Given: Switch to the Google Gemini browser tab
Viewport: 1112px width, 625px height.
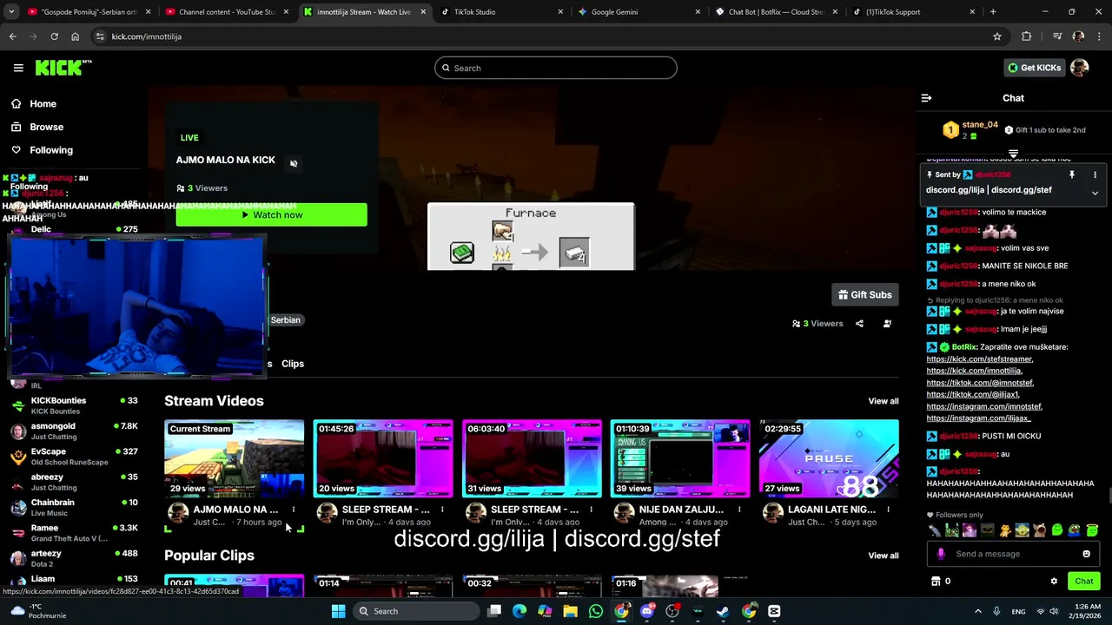Looking at the screenshot, I should pos(639,12).
